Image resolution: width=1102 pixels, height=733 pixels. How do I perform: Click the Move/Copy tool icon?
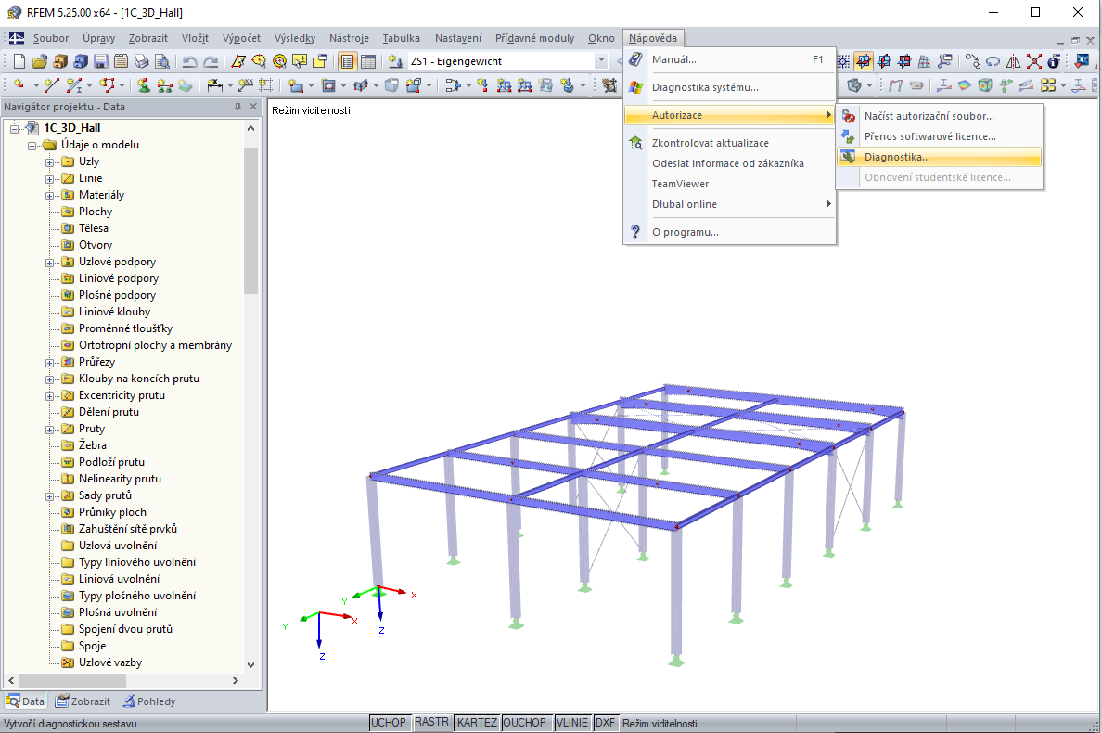(x=973, y=61)
